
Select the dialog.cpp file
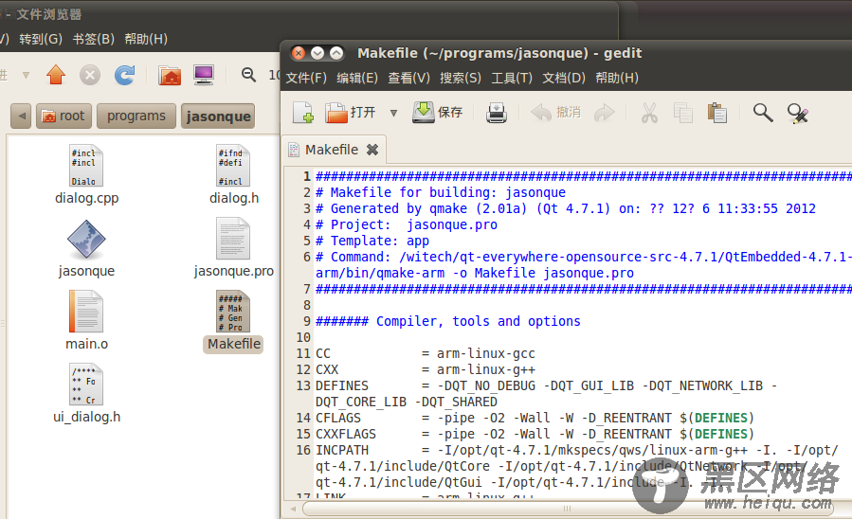pos(86,175)
